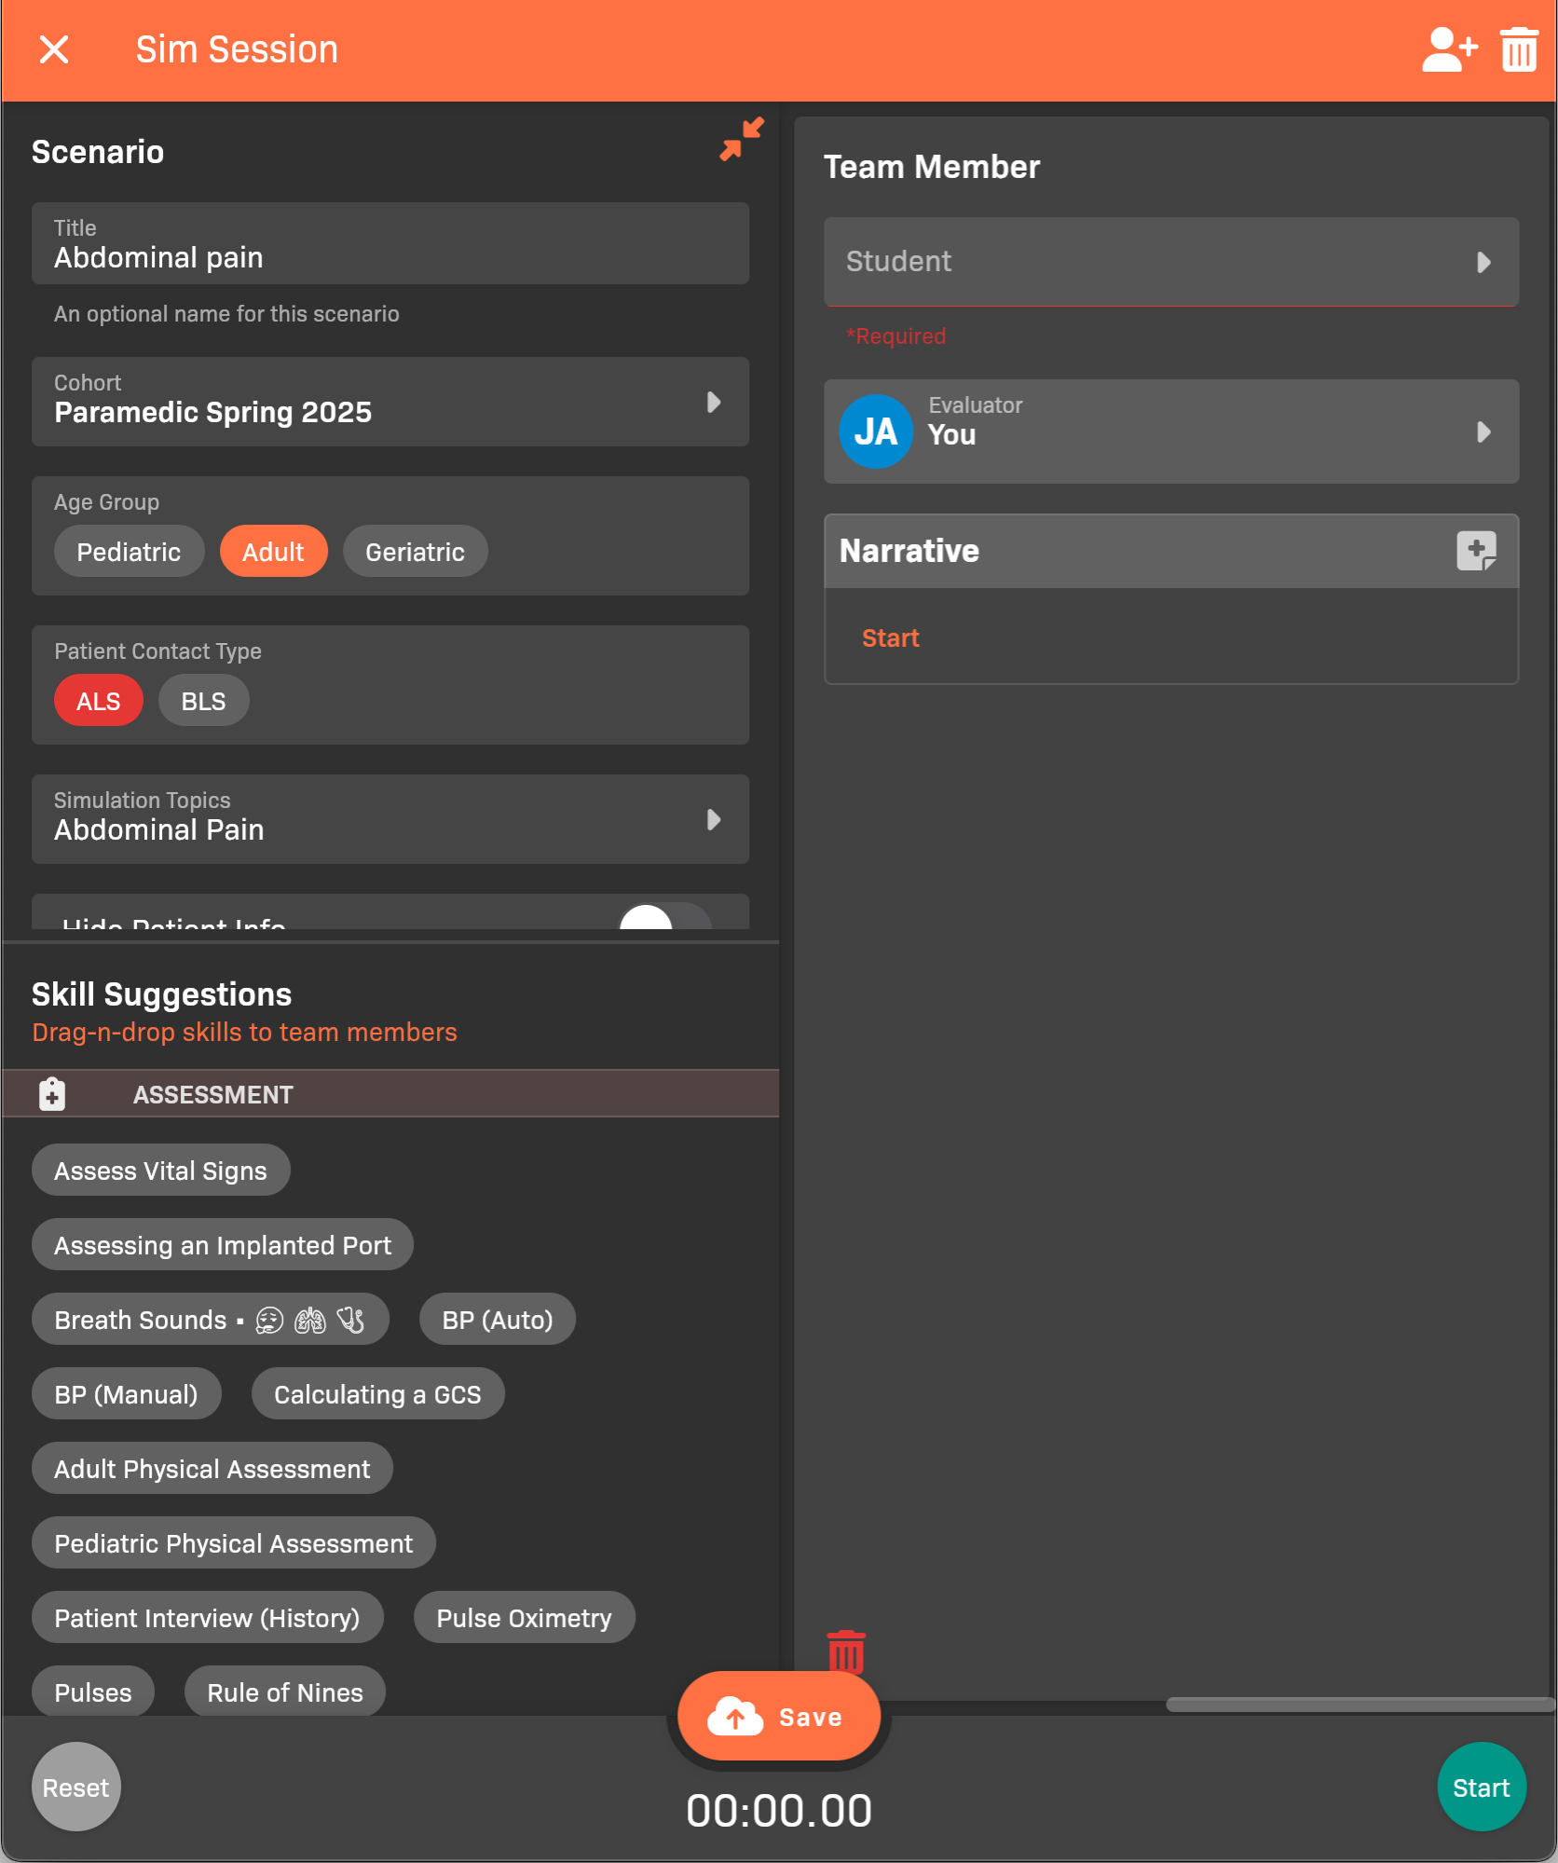Collapse the Scenario panel with arrows icon
The height and width of the screenshot is (1863, 1558).
[741, 139]
